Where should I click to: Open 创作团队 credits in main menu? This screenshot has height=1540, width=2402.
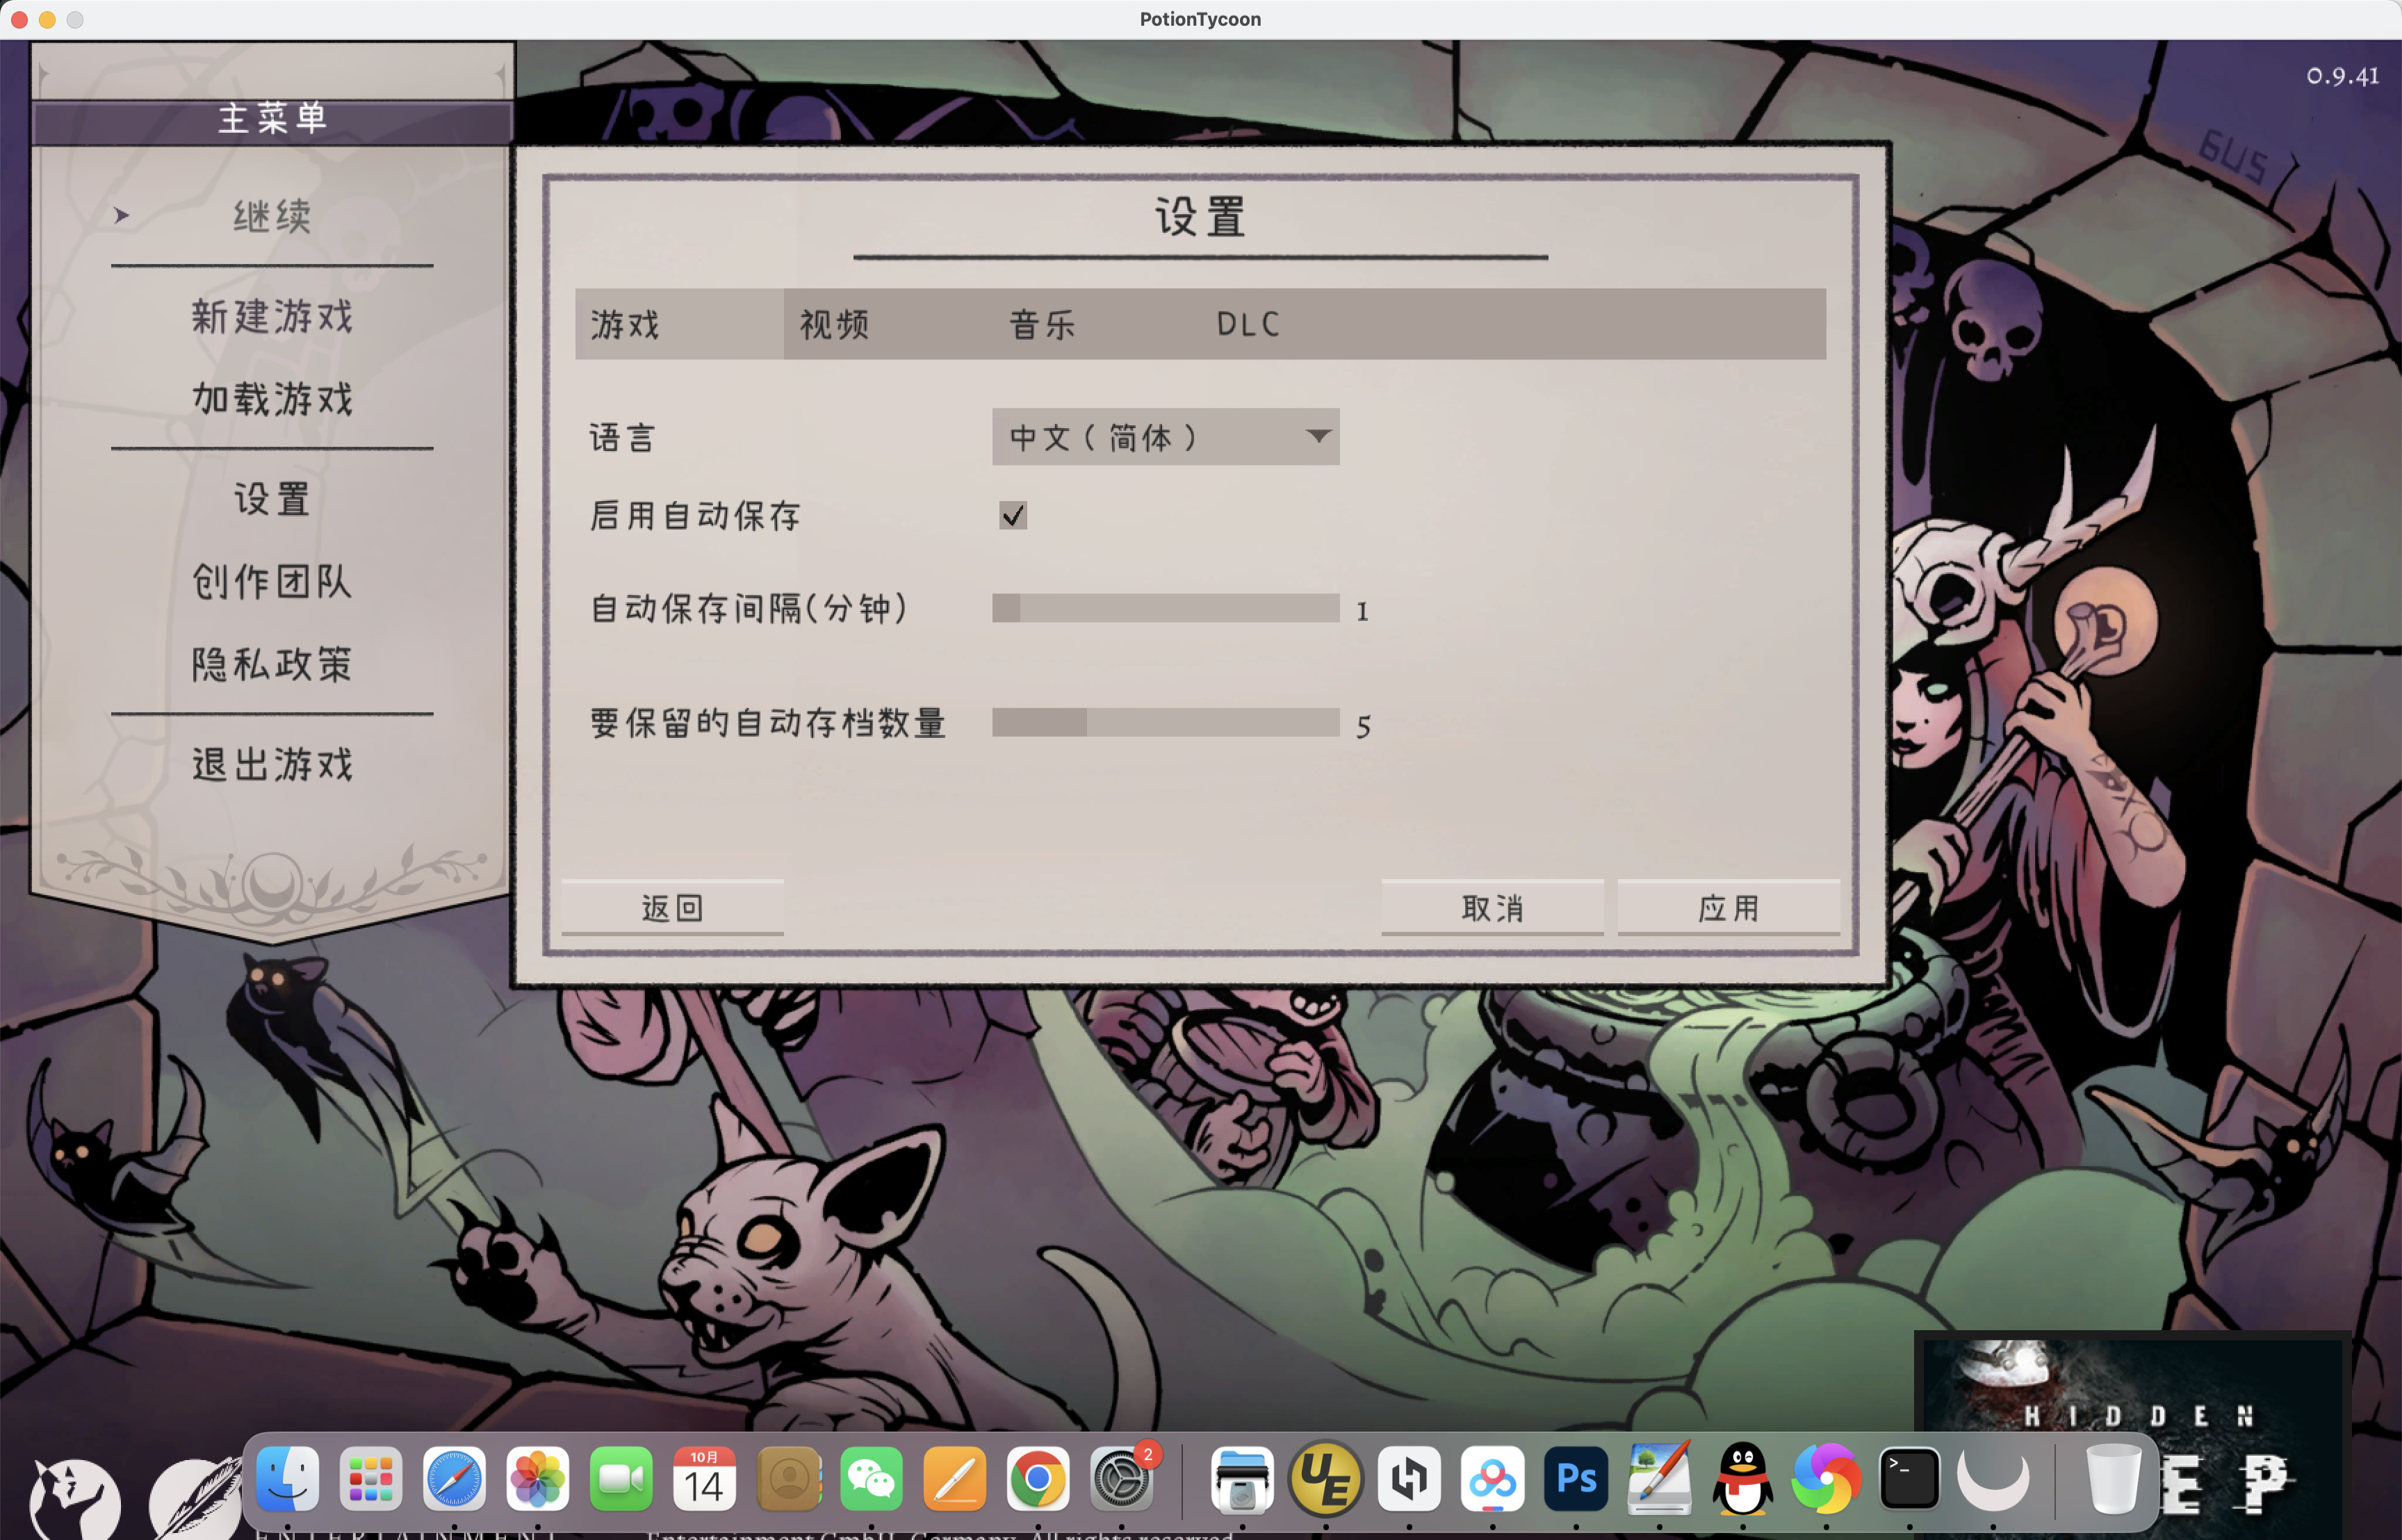(x=272, y=581)
